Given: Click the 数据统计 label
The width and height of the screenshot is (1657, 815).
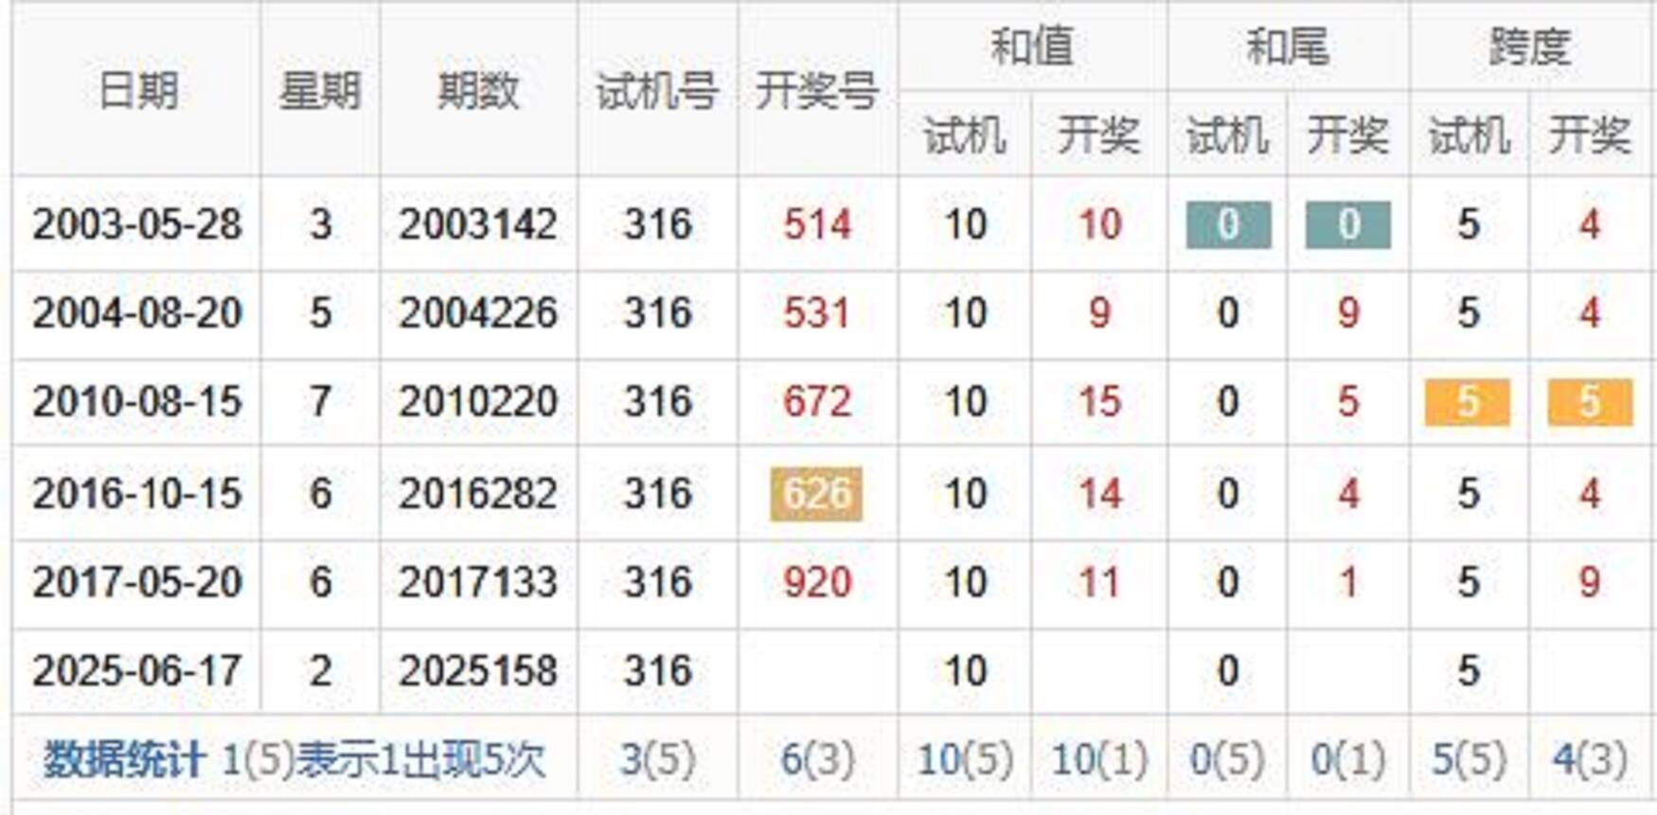Looking at the screenshot, I should click(123, 760).
